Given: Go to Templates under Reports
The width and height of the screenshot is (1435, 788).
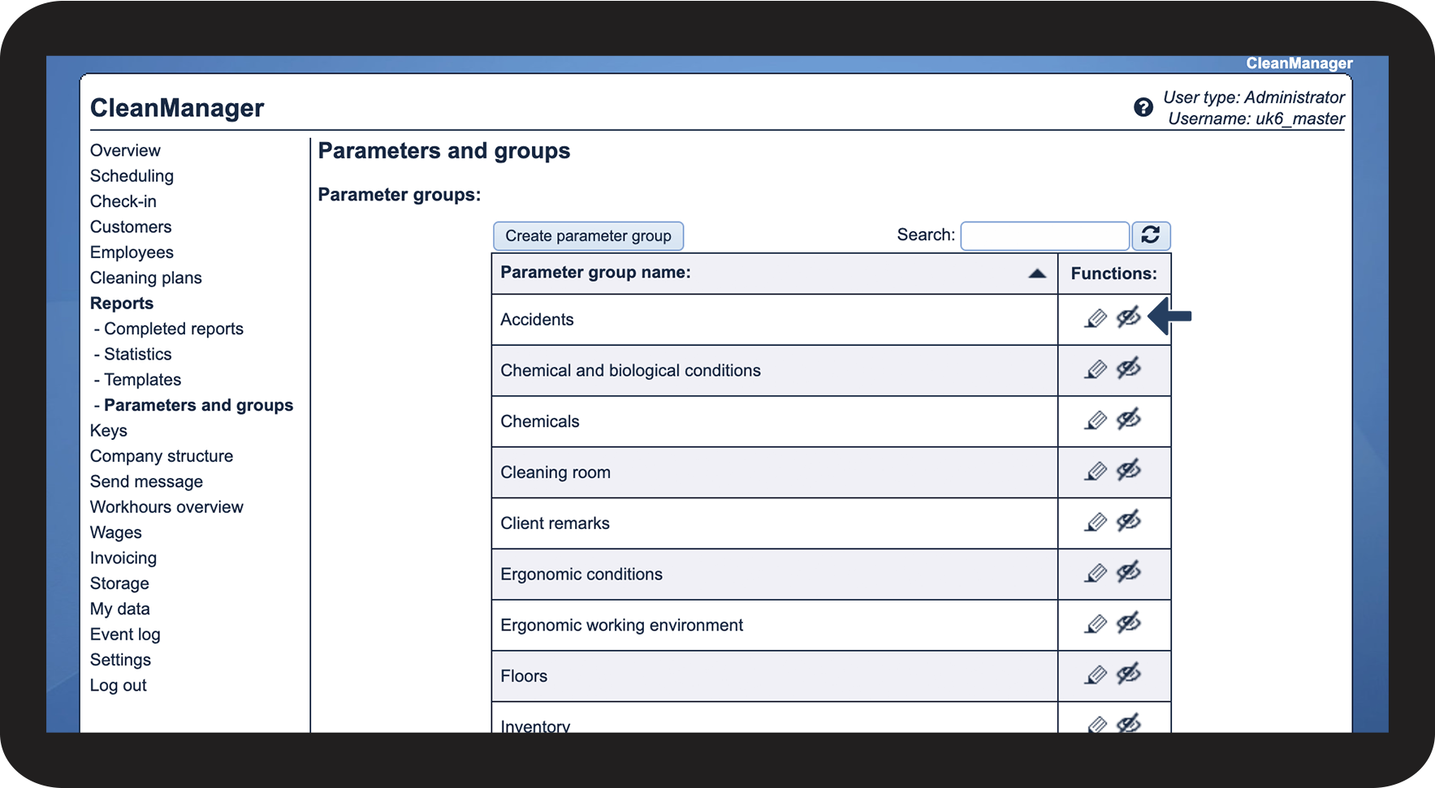Looking at the screenshot, I should click(x=142, y=380).
